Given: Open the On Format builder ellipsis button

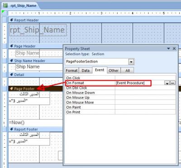Looking at the screenshot, I should [173, 83].
